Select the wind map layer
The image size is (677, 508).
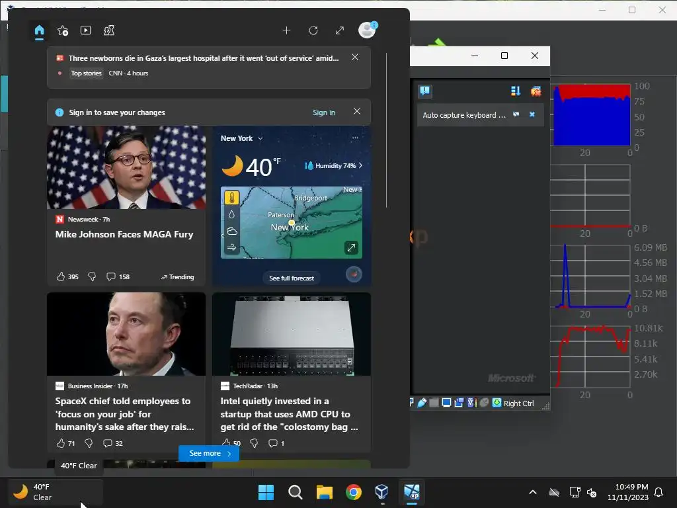coord(232,247)
